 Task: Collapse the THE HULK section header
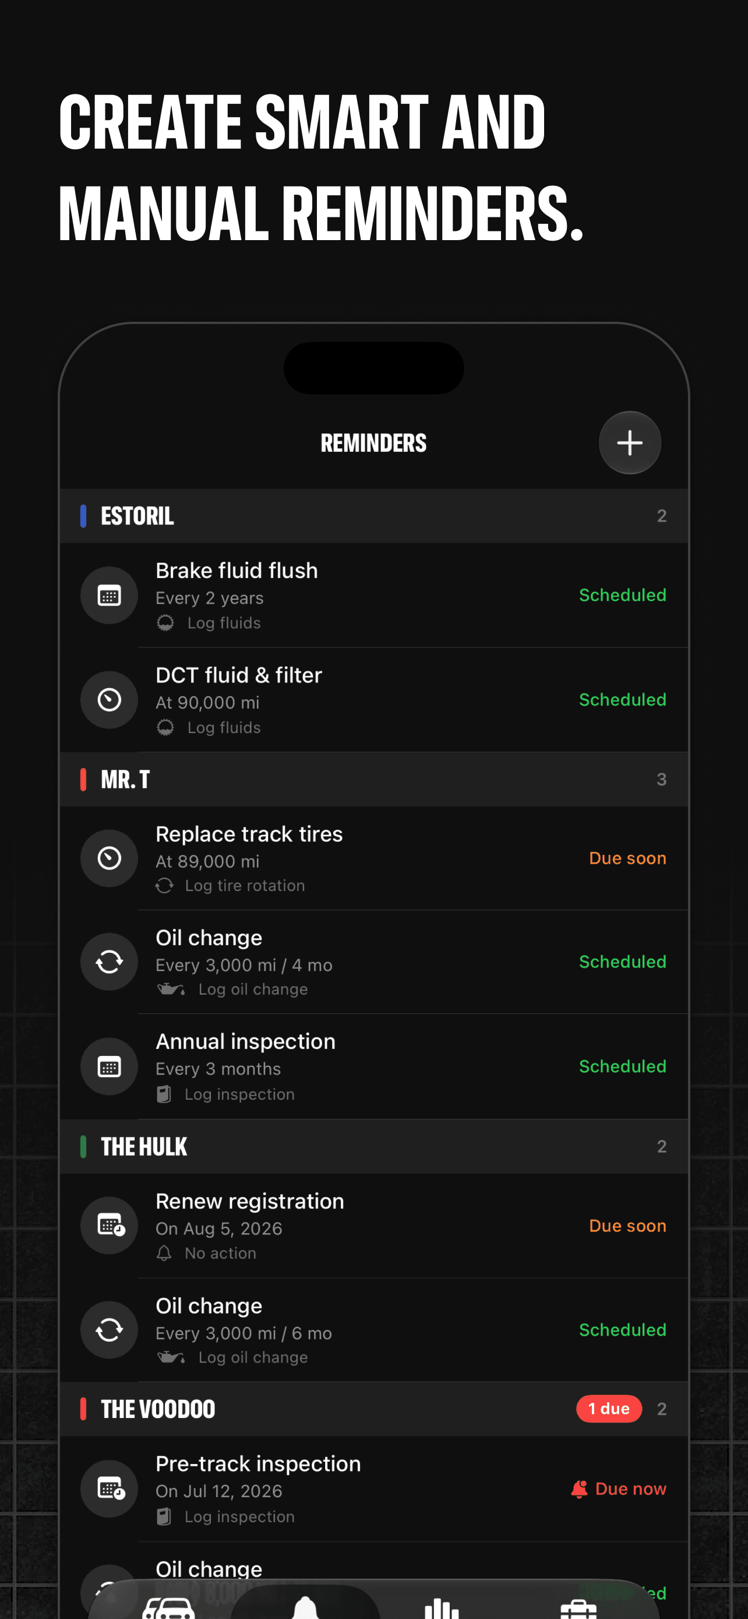click(373, 1146)
